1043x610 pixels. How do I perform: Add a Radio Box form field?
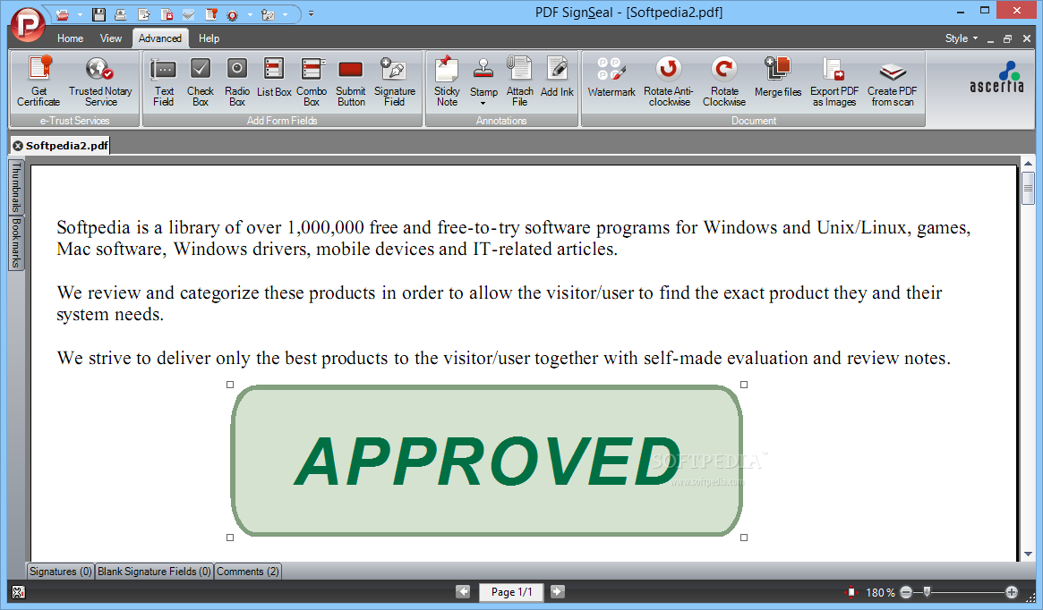237,81
